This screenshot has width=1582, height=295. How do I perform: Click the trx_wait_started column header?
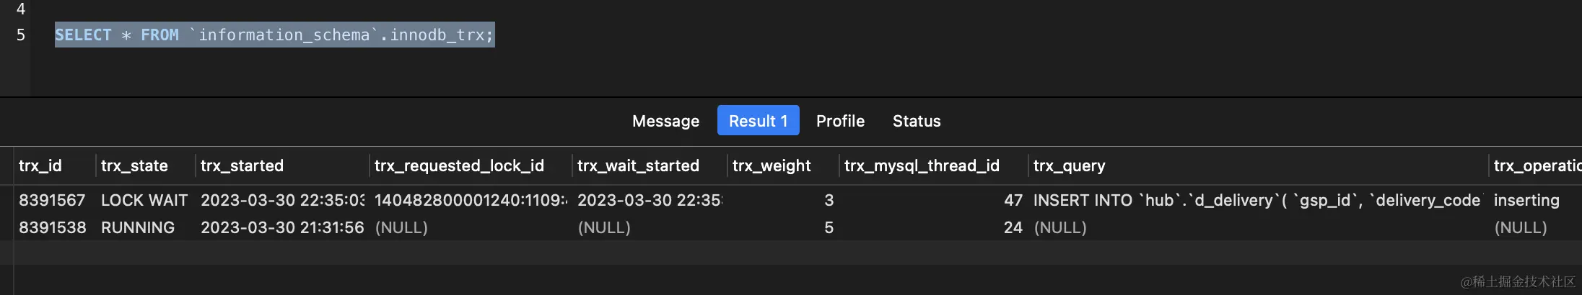(638, 165)
